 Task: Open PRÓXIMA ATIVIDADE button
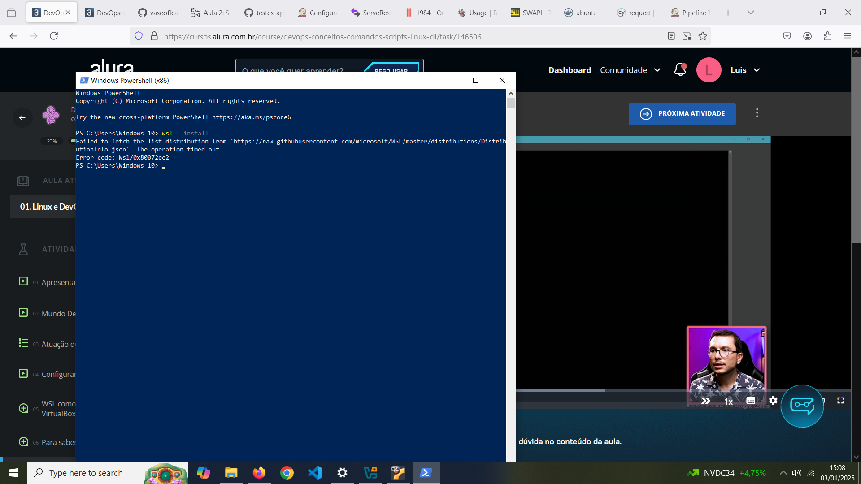click(683, 113)
